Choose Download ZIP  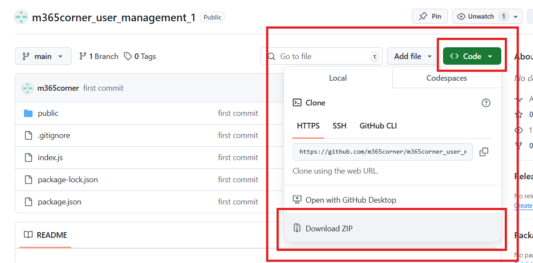pyautogui.click(x=392, y=228)
